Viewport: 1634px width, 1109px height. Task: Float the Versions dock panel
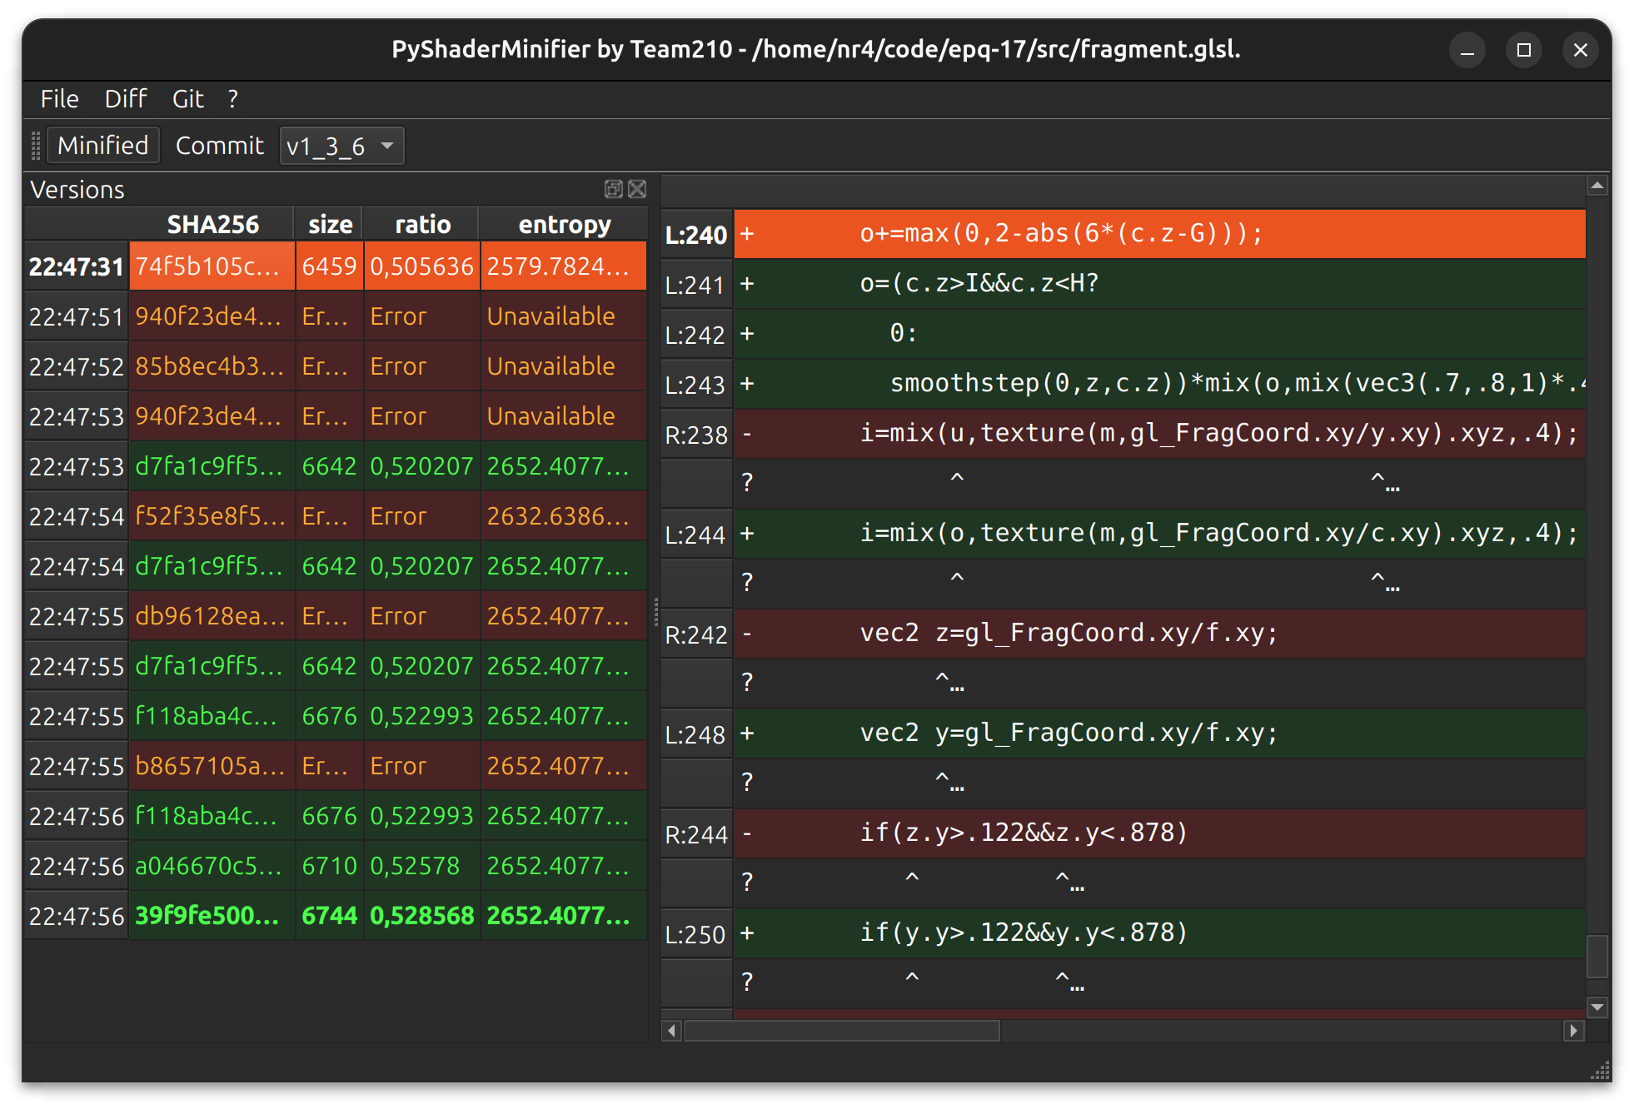613,189
